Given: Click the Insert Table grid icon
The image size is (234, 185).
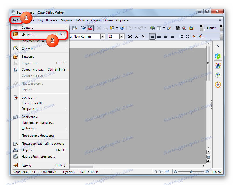Looking at the screenshot, I should [159, 28].
